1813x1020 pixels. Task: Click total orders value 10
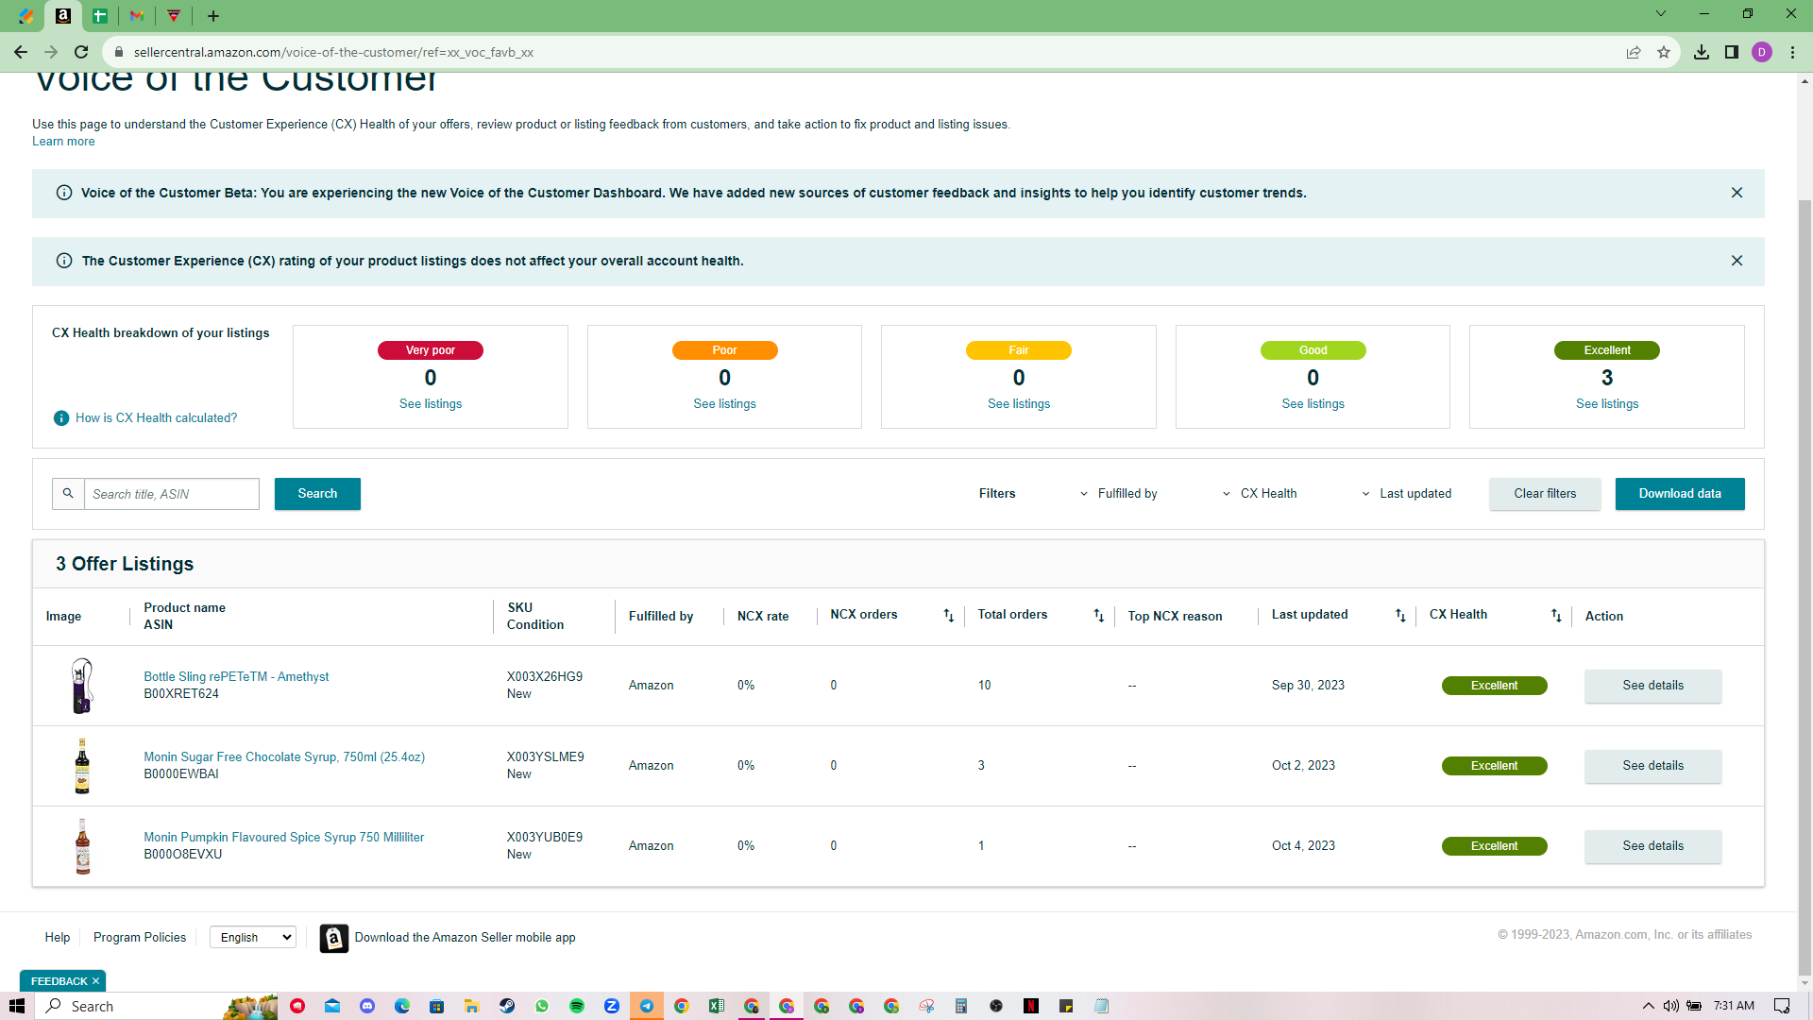[x=985, y=686]
